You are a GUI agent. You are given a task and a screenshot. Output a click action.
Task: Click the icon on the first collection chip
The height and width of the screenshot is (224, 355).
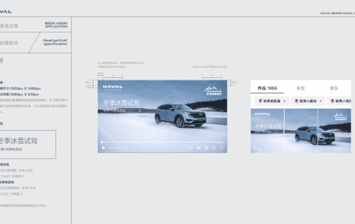(x=260, y=101)
